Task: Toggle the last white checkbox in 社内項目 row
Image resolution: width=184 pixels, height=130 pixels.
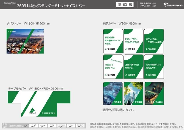Action: 80,126
